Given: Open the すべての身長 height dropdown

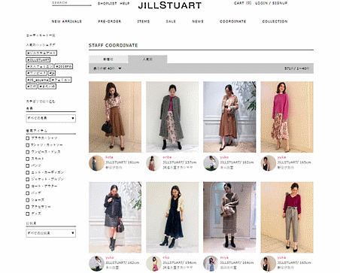Looking at the screenshot, I should [51, 118].
